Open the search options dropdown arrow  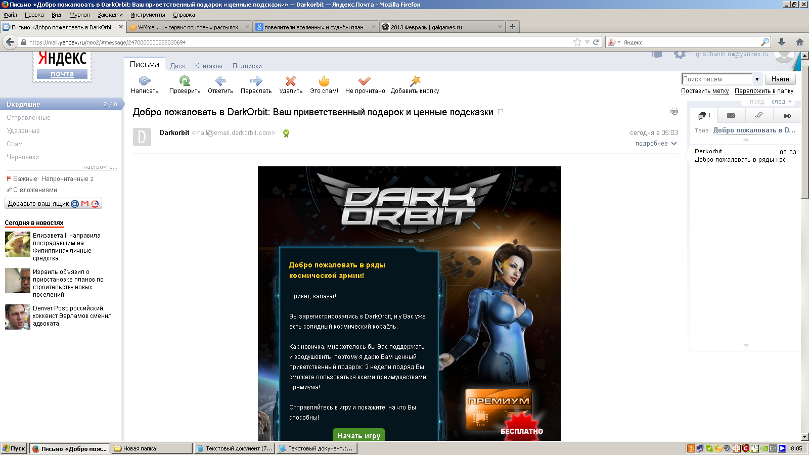pyautogui.click(x=757, y=79)
